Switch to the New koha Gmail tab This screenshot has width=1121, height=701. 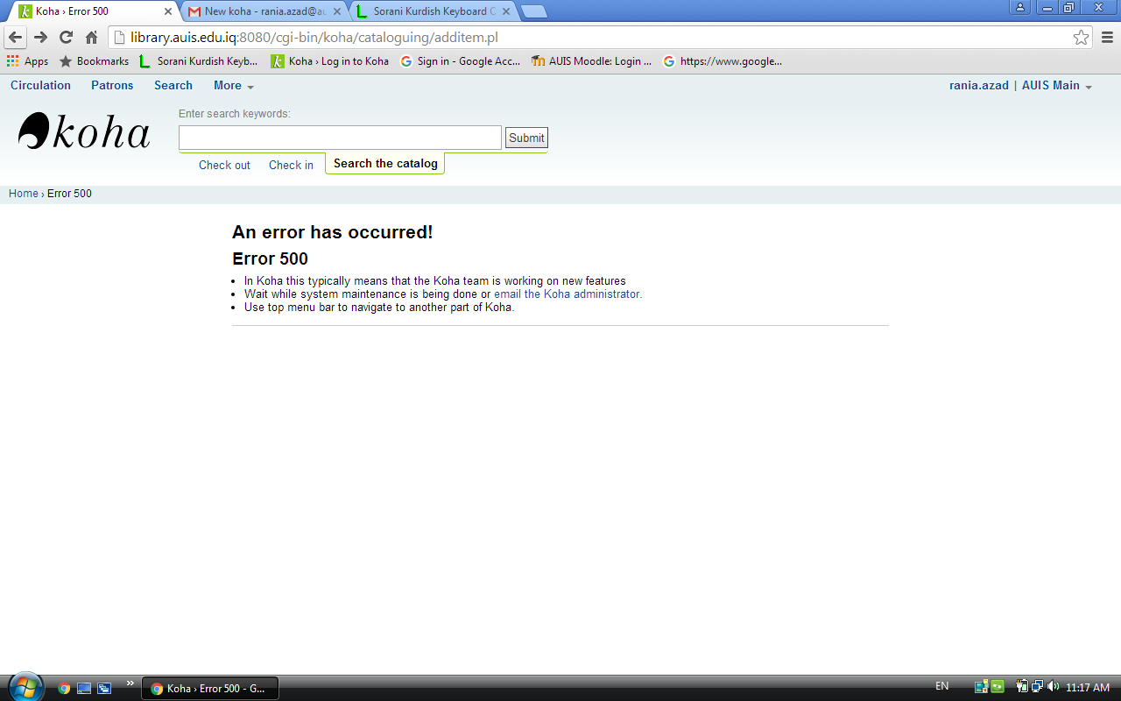264,11
